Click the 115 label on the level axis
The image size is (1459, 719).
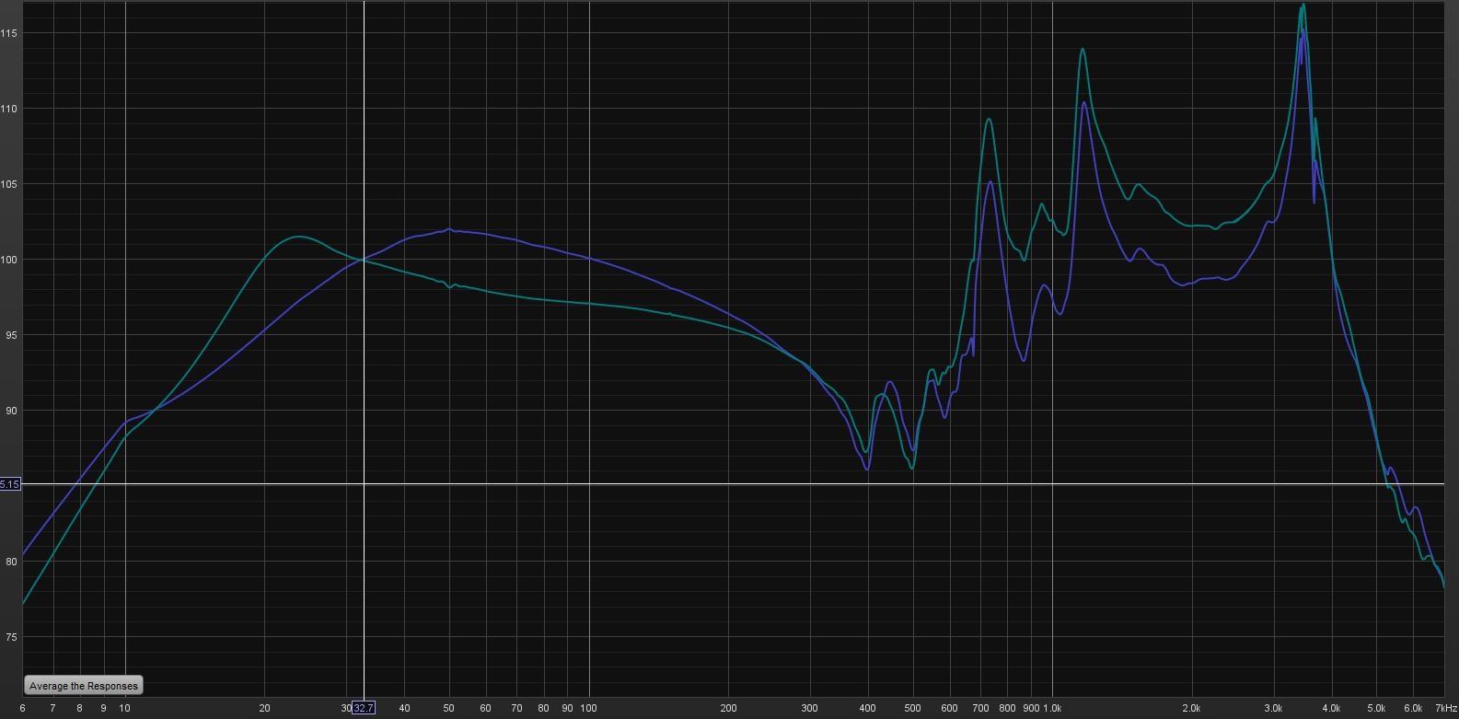[9, 33]
